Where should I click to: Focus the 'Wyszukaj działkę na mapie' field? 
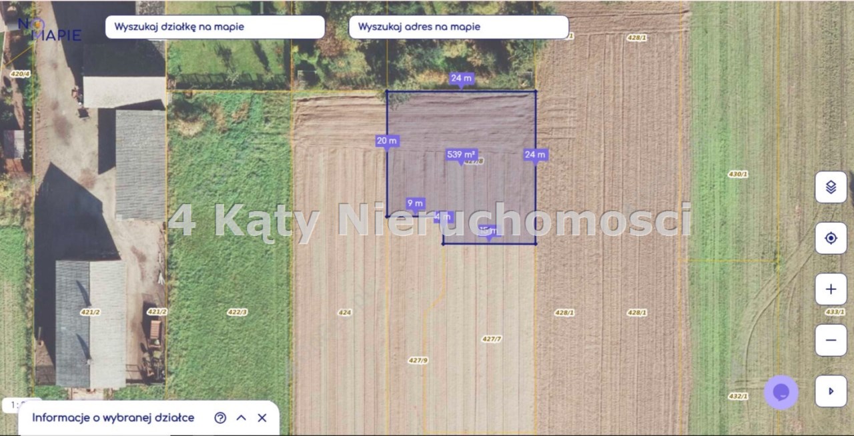click(x=215, y=27)
